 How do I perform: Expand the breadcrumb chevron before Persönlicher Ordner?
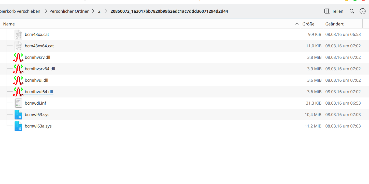[46, 11]
